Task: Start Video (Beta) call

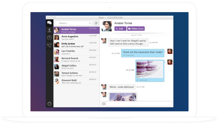Action: 136,29
